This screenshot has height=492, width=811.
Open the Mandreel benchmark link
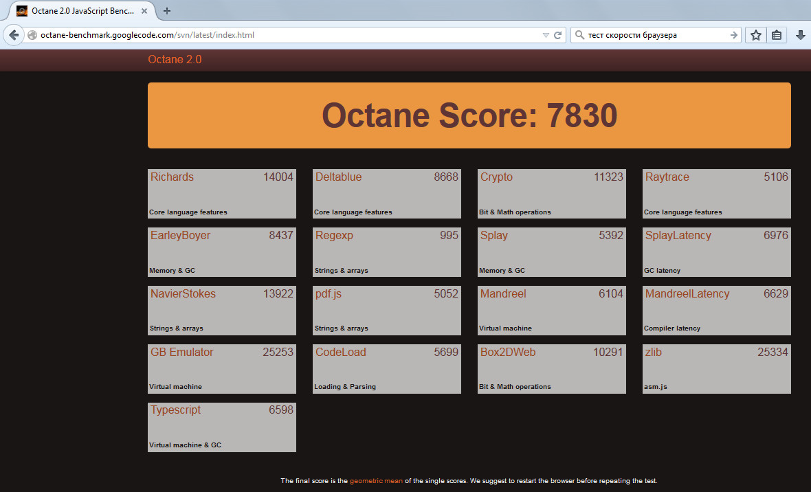[x=503, y=294]
